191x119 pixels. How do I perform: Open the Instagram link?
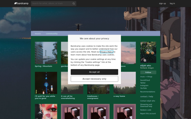144,86
